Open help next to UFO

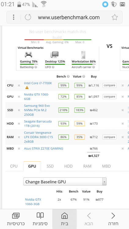(x=53, y=67)
